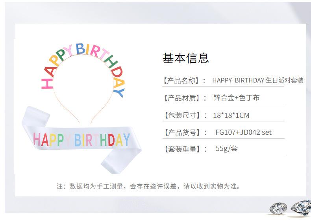
Task: Click the left diamond icon
Action: [279, 209]
